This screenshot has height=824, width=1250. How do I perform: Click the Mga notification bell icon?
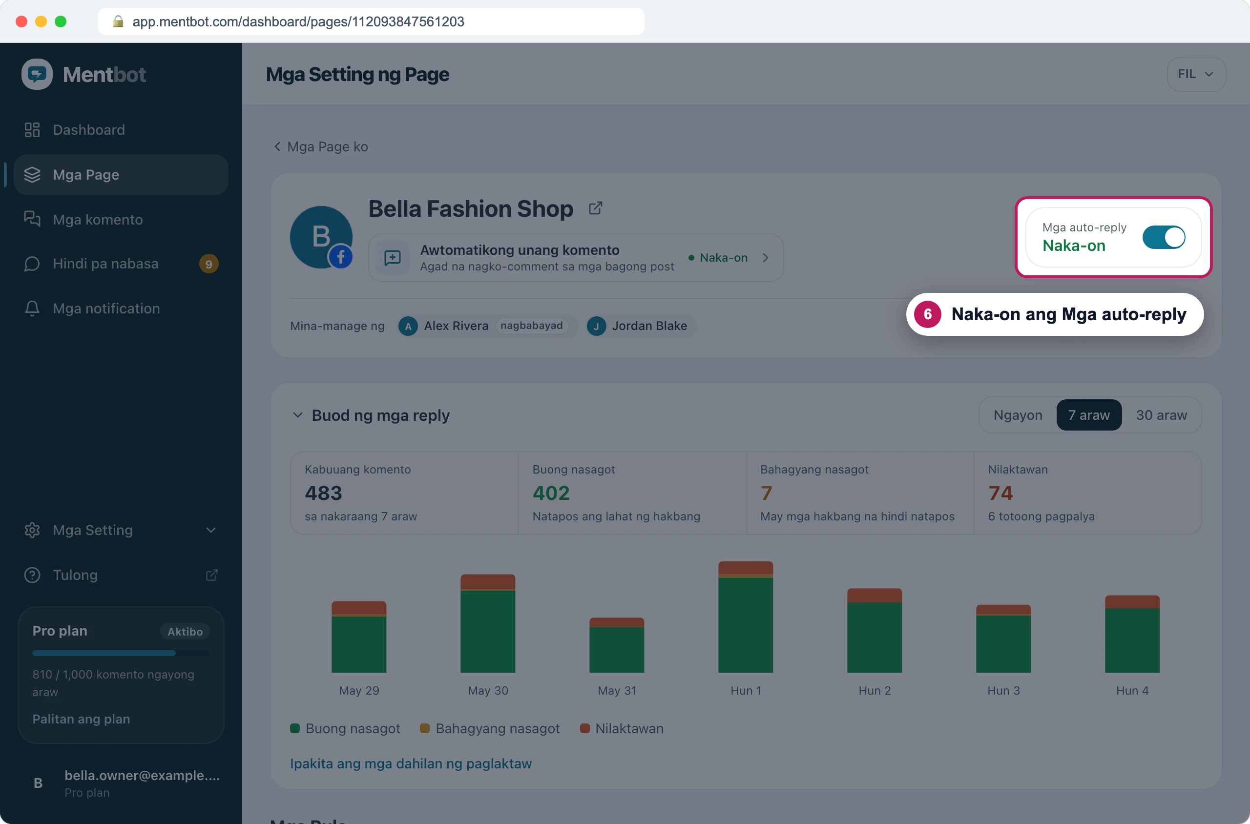click(x=32, y=309)
